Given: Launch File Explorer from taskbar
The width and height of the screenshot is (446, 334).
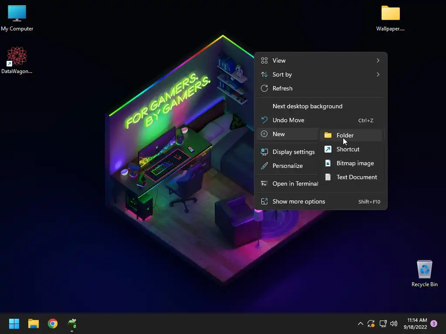Looking at the screenshot, I should coord(33,324).
